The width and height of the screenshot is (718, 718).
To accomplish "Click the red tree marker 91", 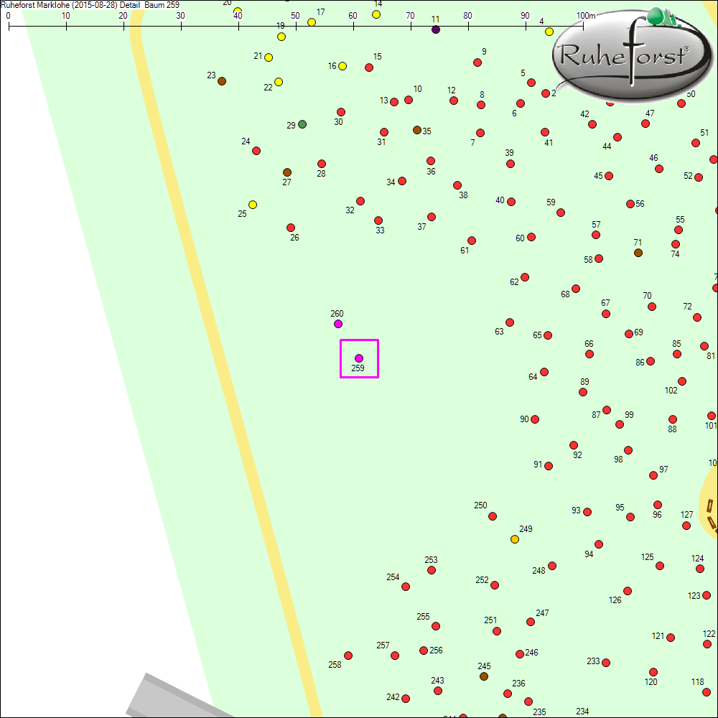I will pyautogui.click(x=549, y=466).
